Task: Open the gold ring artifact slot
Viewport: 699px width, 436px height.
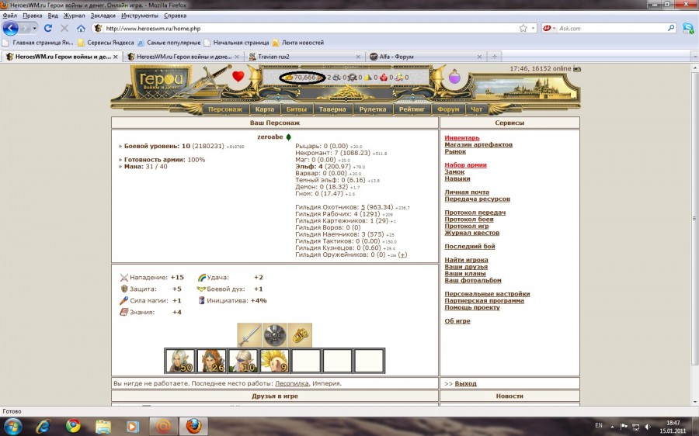Action: (x=300, y=335)
